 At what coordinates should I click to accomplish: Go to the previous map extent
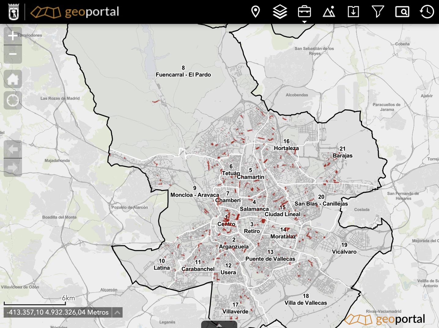tap(13, 149)
